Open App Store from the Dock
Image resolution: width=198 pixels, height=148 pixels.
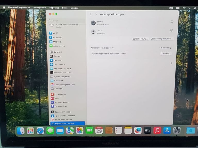pos(167,130)
